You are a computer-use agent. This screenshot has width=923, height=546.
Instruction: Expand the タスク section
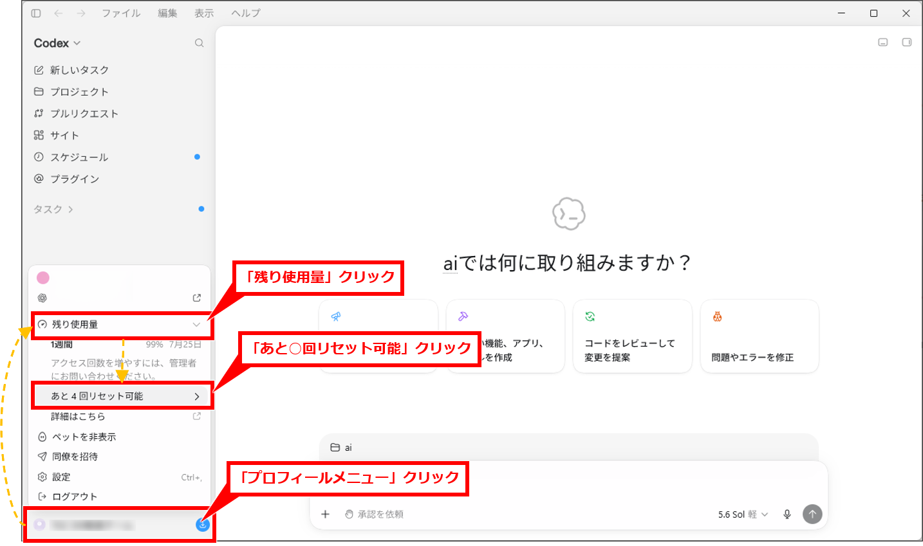click(53, 210)
